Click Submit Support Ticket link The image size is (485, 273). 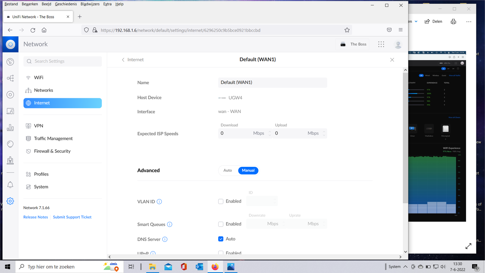point(72,217)
